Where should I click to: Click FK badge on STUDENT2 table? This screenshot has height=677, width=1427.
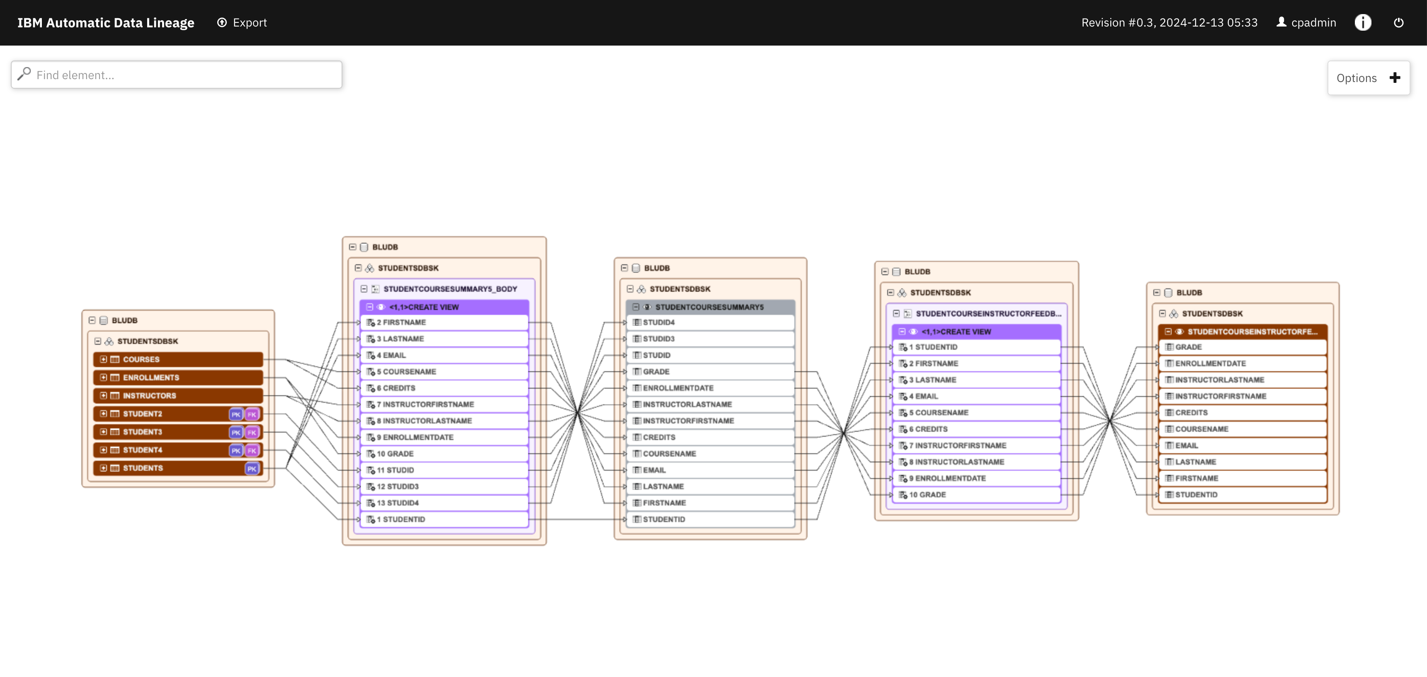pos(252,414)
